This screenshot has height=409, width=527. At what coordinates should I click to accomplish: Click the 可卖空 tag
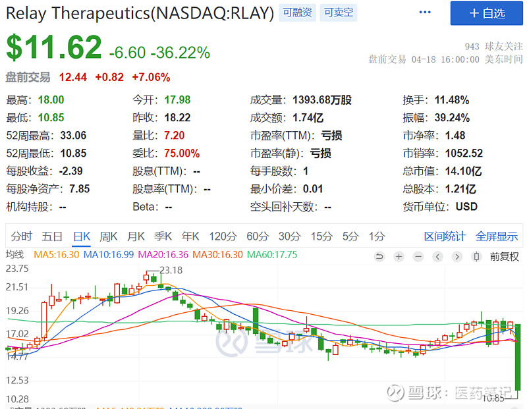click(339, 13)
